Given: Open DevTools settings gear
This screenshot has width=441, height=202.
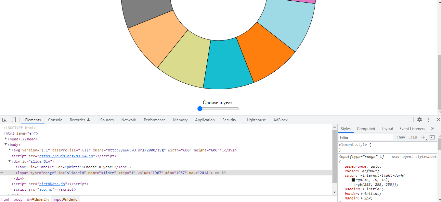Looking at the screenshot, I should pos(420,120).
